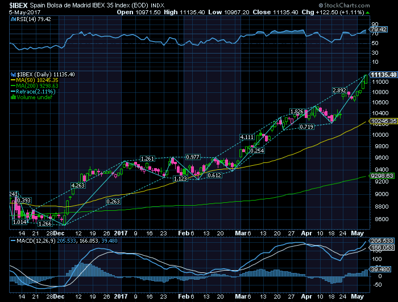Click the 166.053 signal value tag on right axis
This screenshot has height=302, width=398.
pyautogui.click(x=382, y=247)
